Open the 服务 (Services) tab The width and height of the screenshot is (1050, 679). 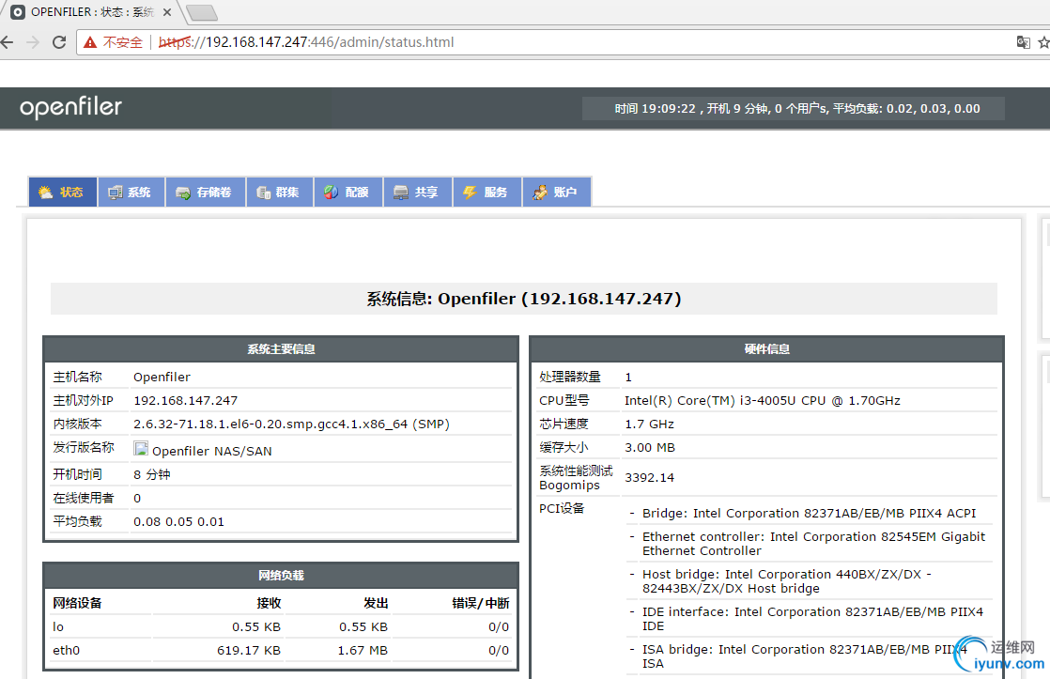pos(487,193)
